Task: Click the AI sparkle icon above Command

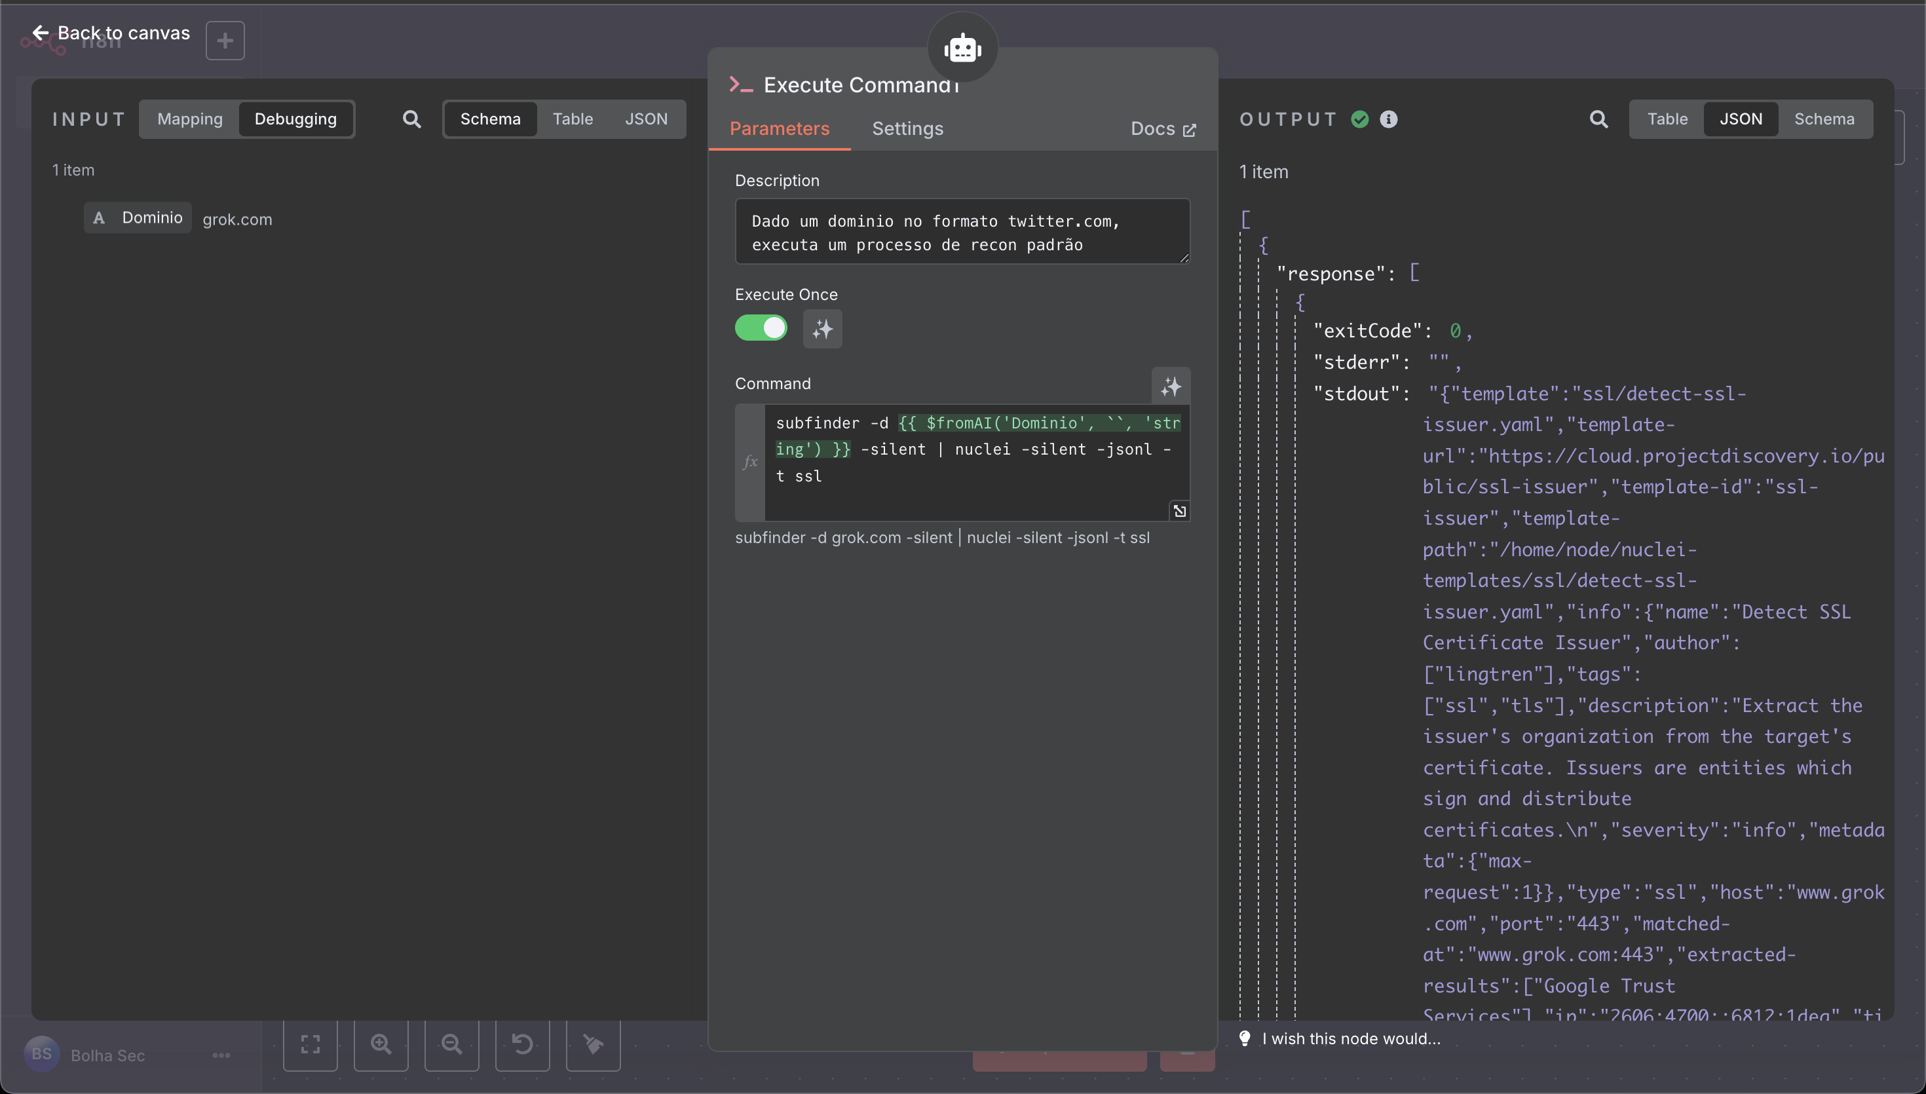Action: tap(1171, 387)
